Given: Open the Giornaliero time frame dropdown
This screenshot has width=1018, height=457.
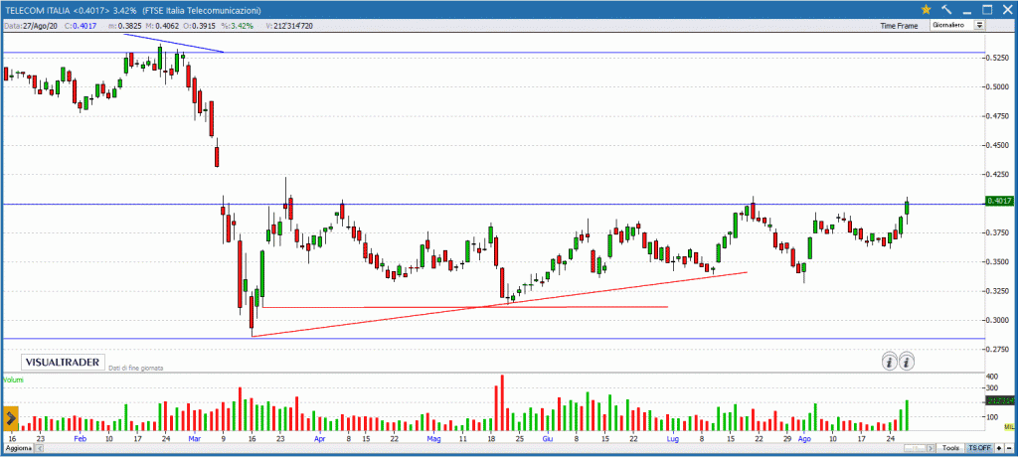Looking at the screenshot, I should 957,25.
